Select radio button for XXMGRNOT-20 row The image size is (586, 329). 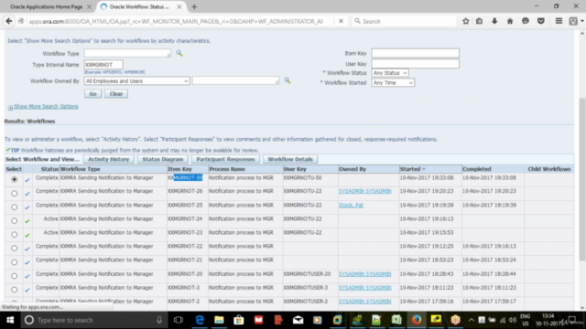[15, 276]
